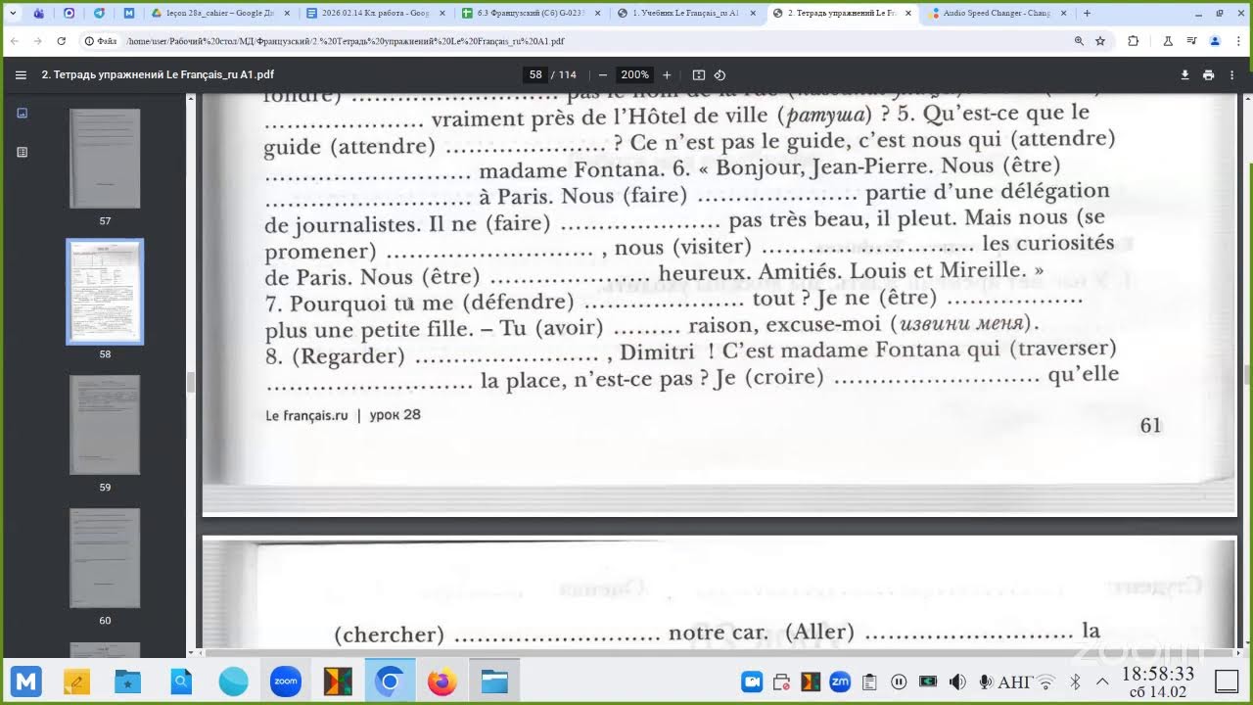This screenshot has width=1253, height=705.
Task: Open the Chrome Labs flask icon
Action: point(1167,41)
